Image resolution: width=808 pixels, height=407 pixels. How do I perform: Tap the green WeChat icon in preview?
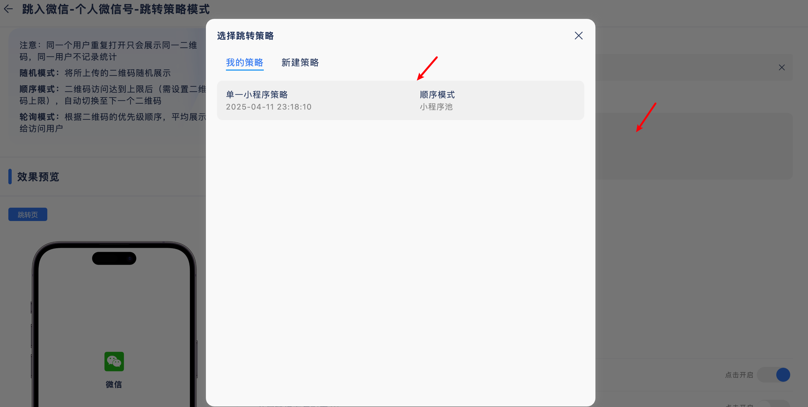(x=114, y=361)
